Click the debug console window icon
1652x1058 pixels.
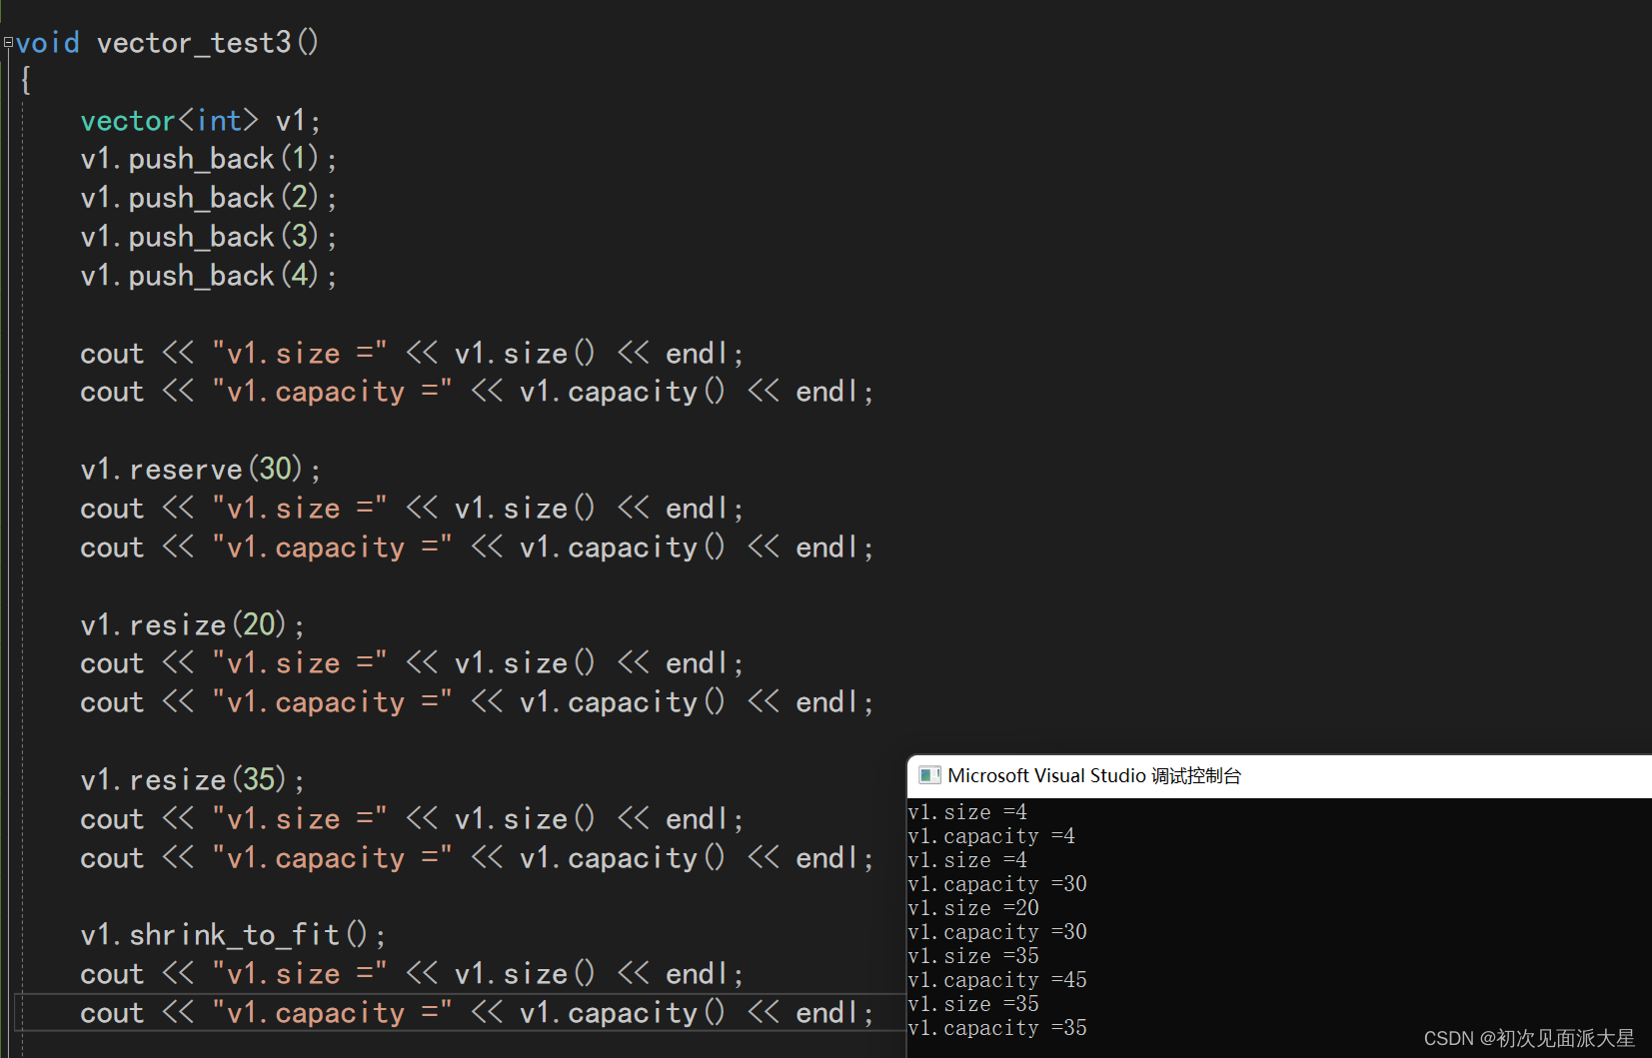[x=930, y=775]
